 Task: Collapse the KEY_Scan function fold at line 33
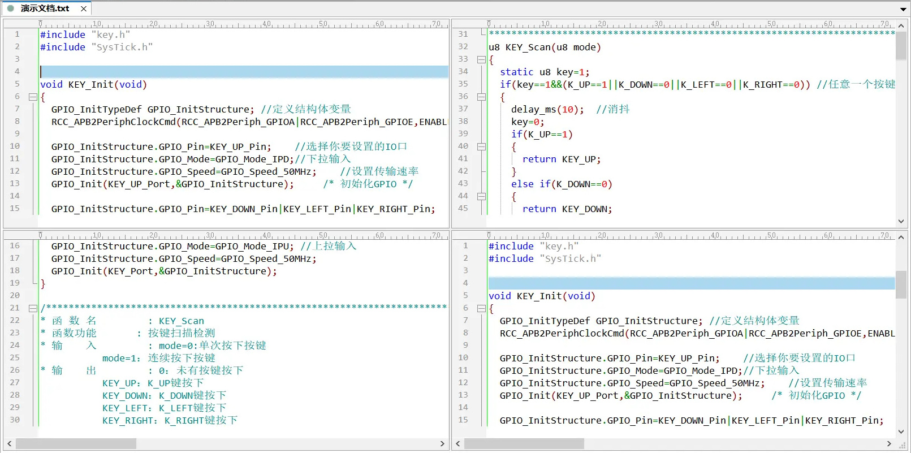click(481, 59)
